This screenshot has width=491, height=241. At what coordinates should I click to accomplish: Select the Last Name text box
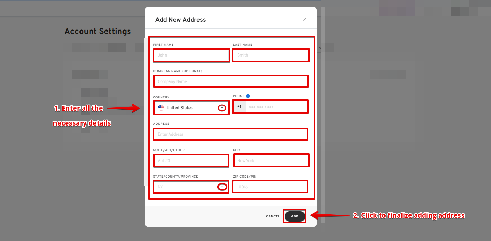pyautogui.click(x=270, y=55)
